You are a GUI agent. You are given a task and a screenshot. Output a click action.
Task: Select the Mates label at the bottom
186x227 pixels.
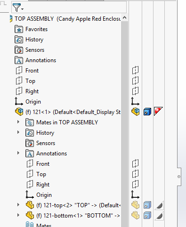(x=44, y=225)
